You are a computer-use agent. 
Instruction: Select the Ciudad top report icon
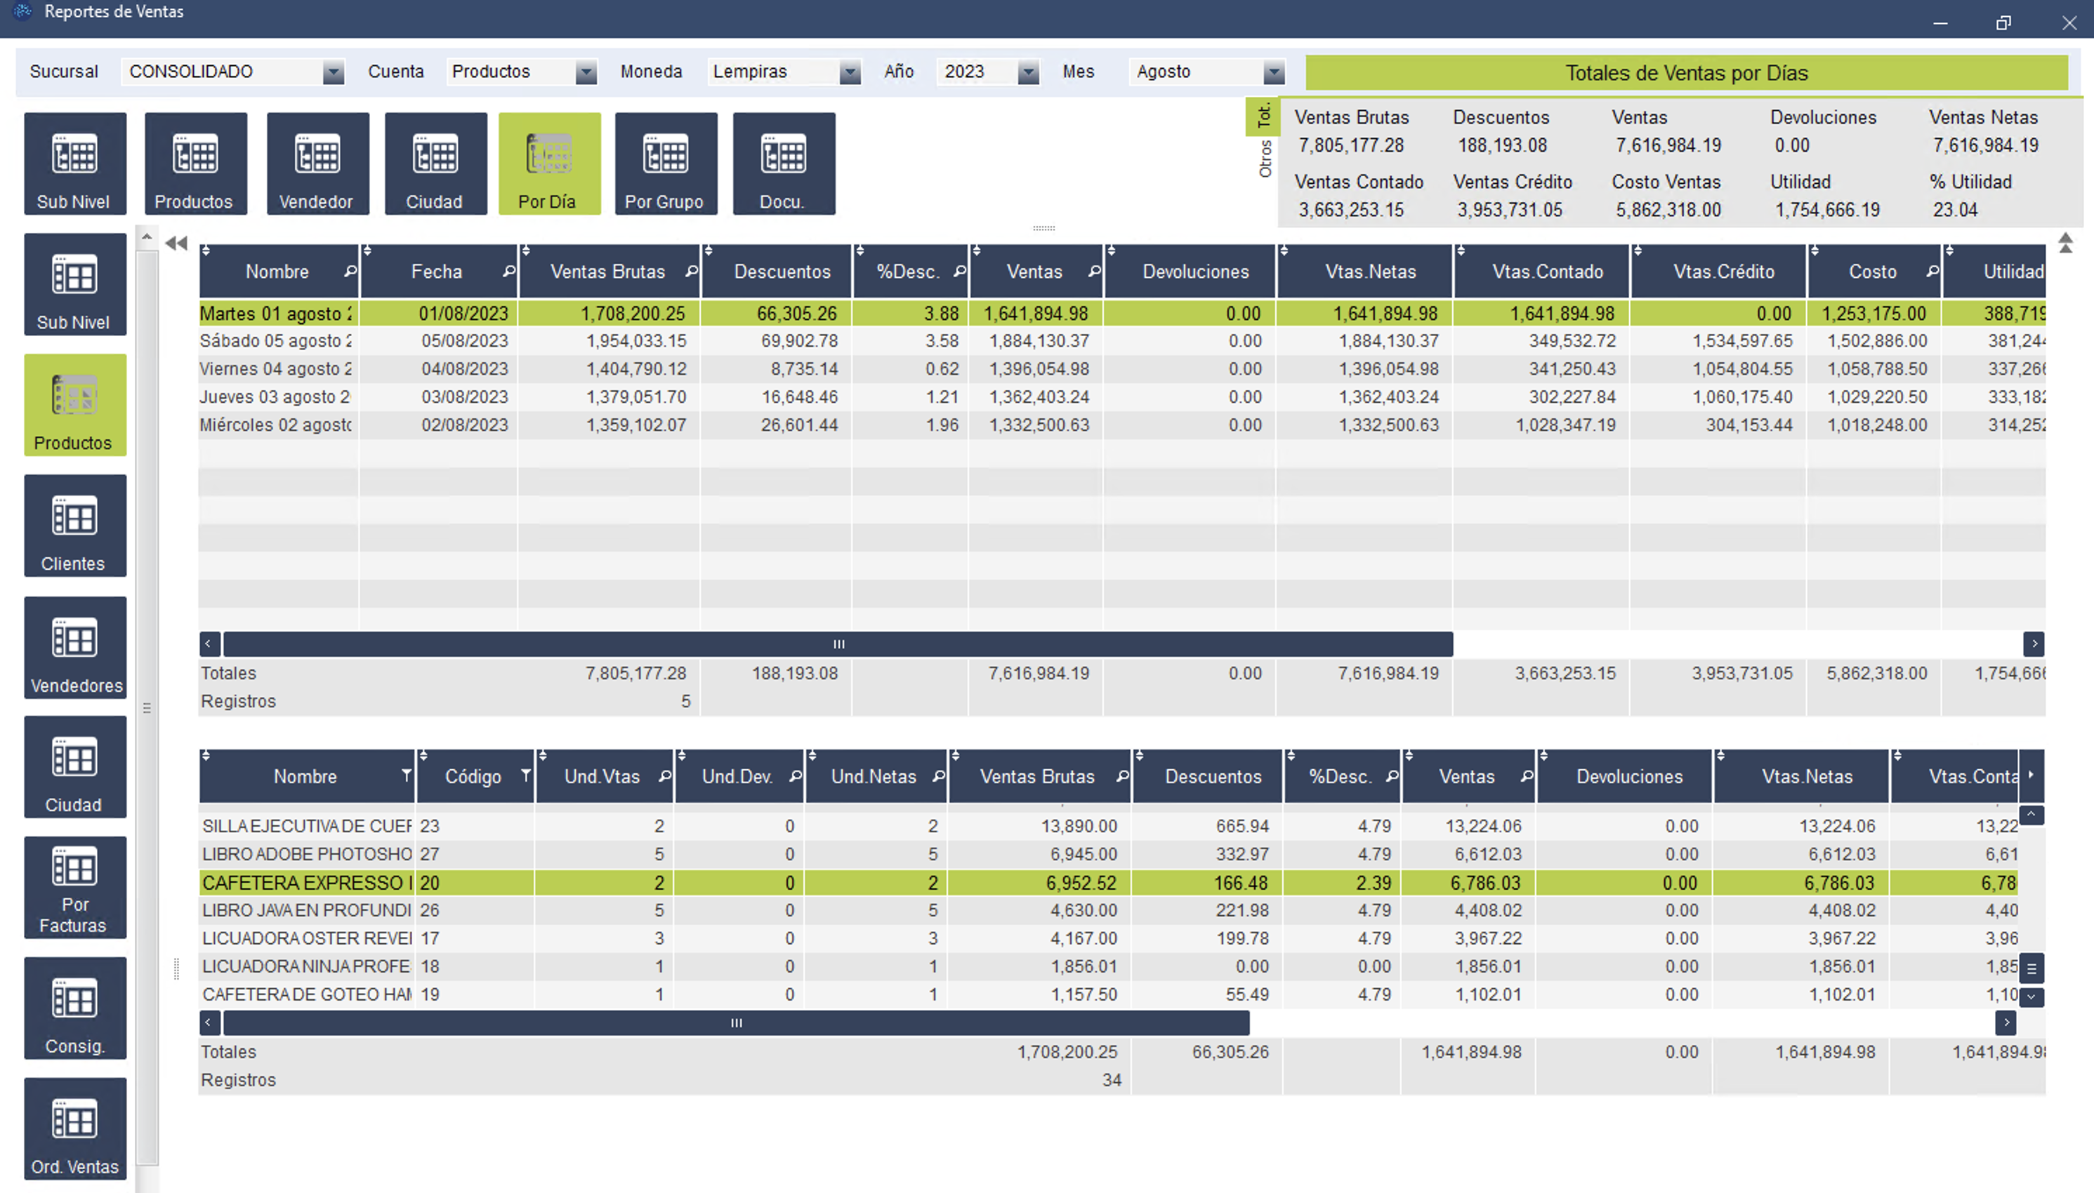[435, 164]
